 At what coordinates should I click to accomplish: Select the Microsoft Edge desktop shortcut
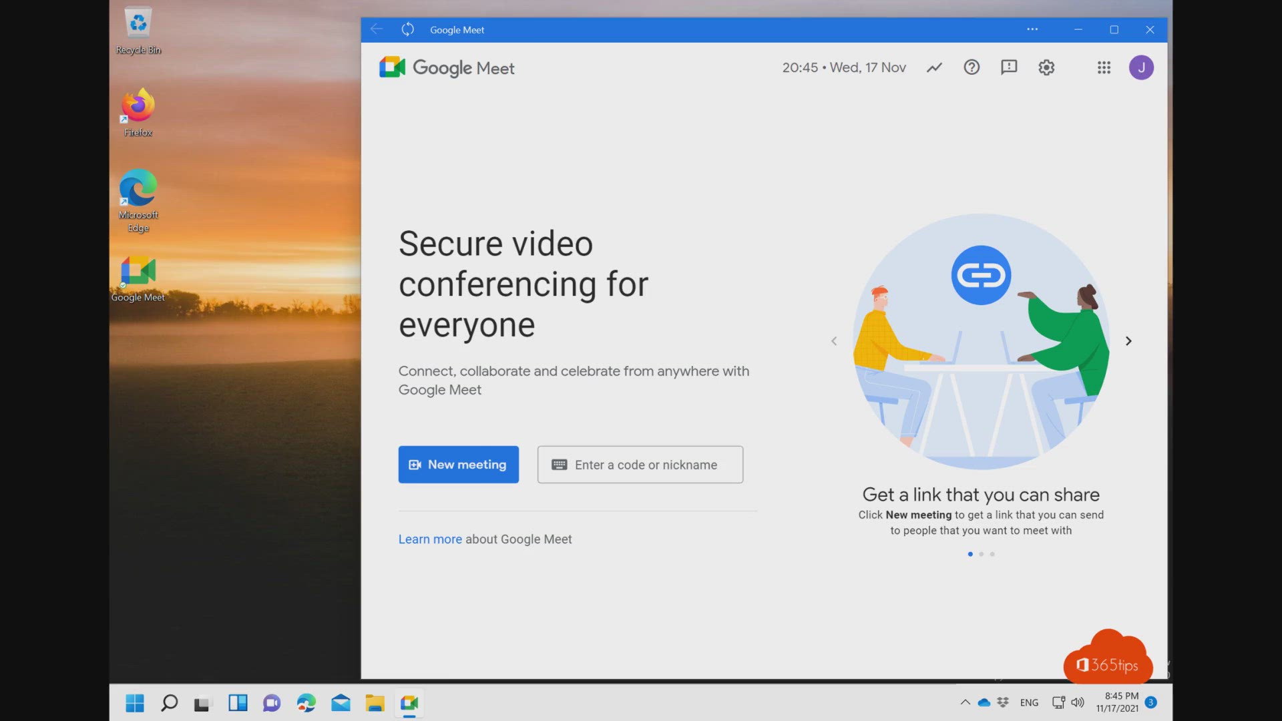tap(138, 201)
